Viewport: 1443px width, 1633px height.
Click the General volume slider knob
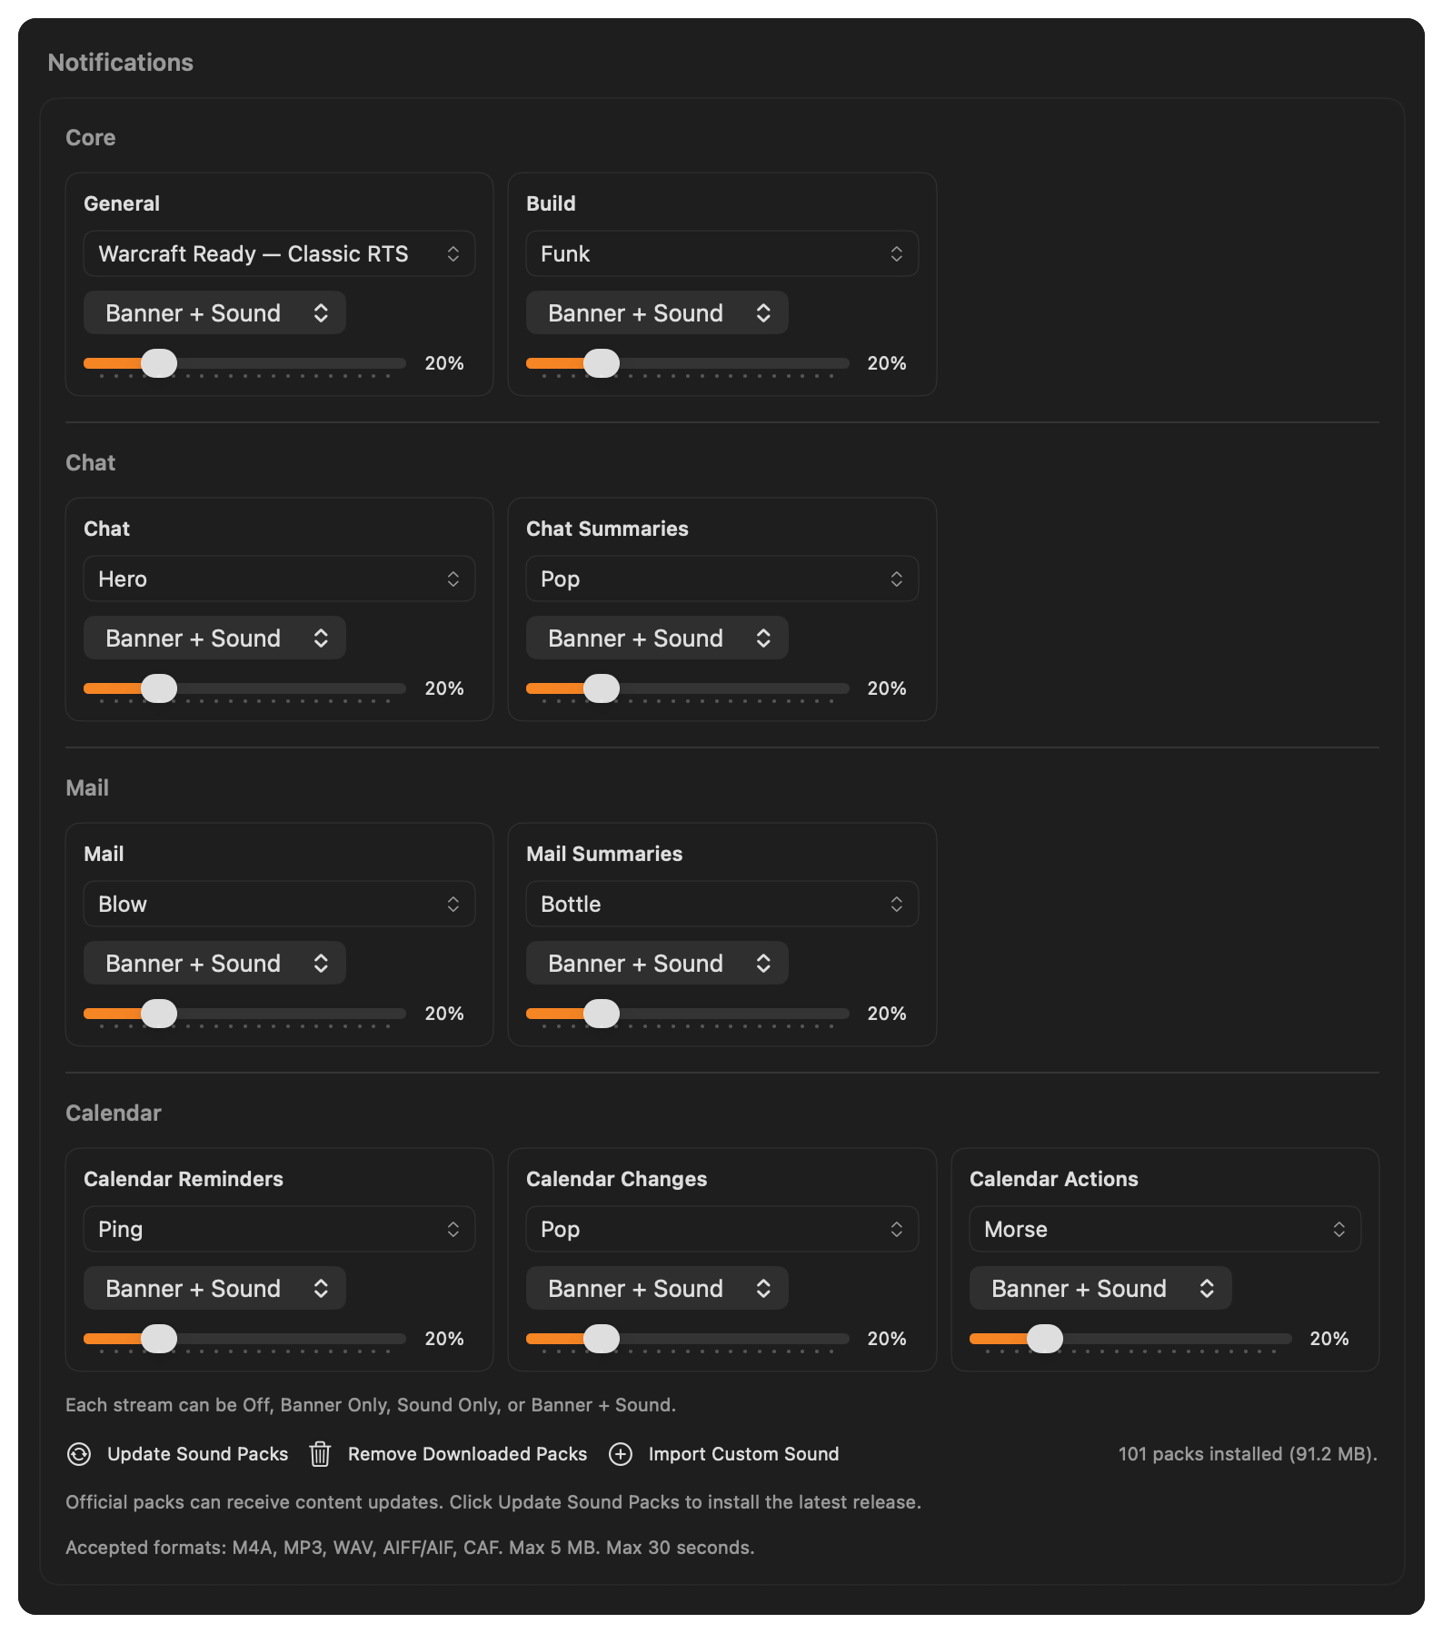pyautogui.click(x=159, y=363)
